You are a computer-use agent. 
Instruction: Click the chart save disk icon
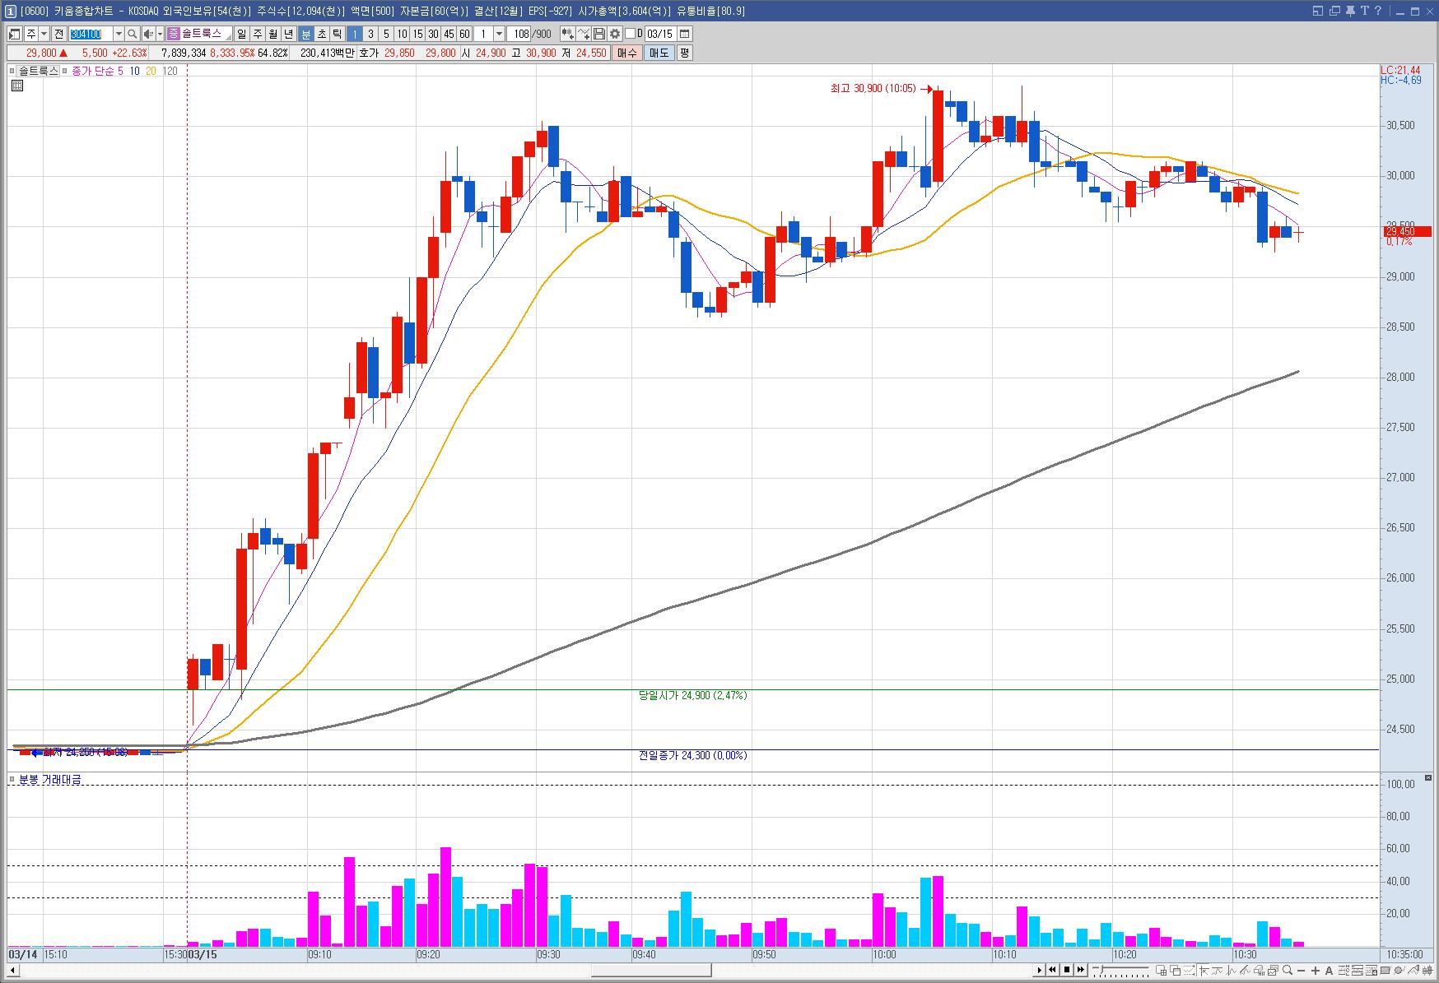coord(599,34)
